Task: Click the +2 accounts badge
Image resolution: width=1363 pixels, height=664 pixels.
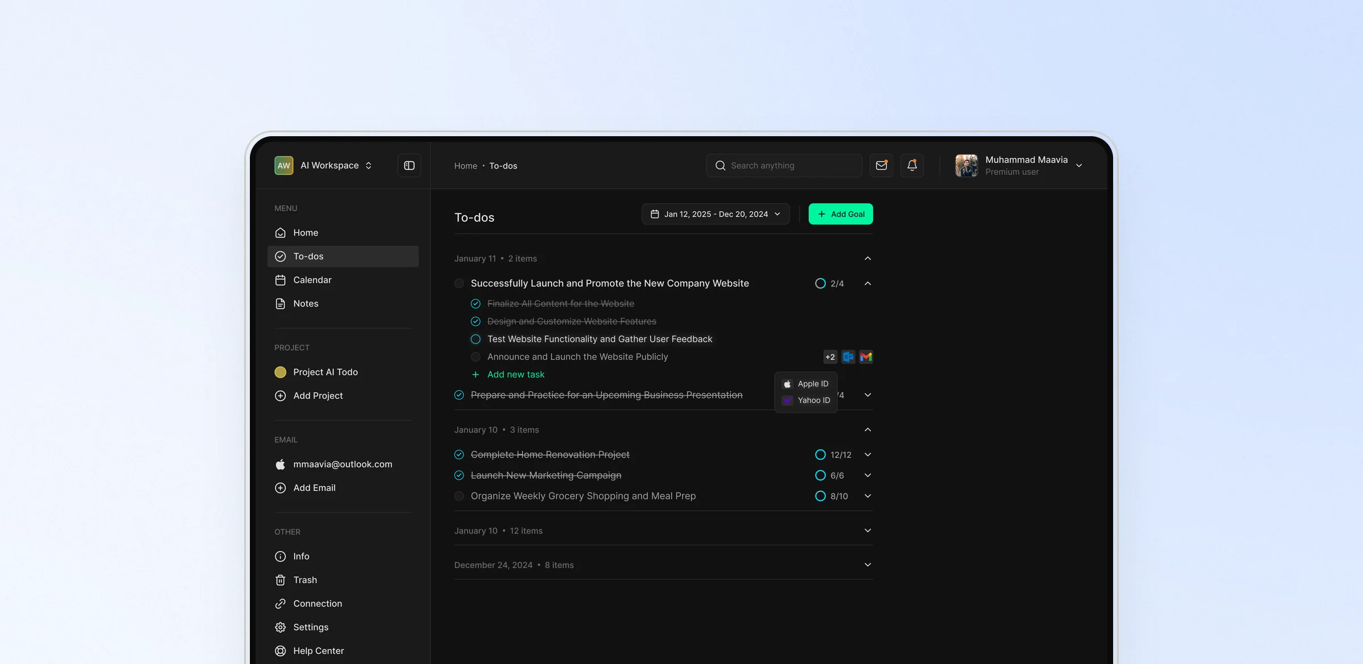Action: (830, 357)
